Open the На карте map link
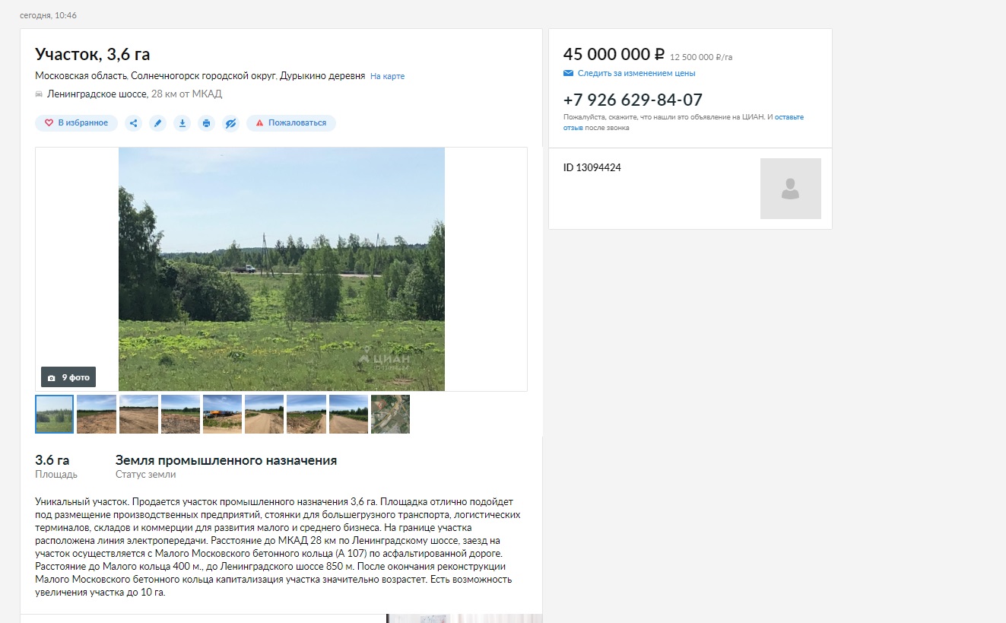The width and height of the screenshot is (1006, 623). tap(387, 76)
